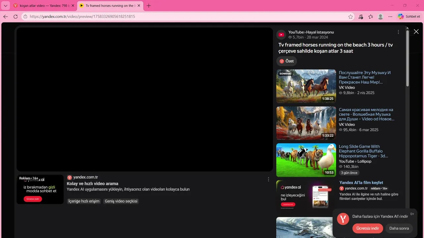Click the red Ücretsiz indir popup button
The width and height of the screenshot is (424, 238).
(x=368, y=228)
